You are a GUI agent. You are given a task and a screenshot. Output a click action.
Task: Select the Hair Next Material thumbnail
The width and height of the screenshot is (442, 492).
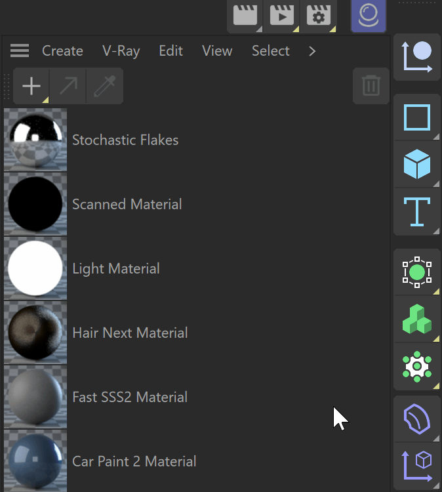point(35,333)
